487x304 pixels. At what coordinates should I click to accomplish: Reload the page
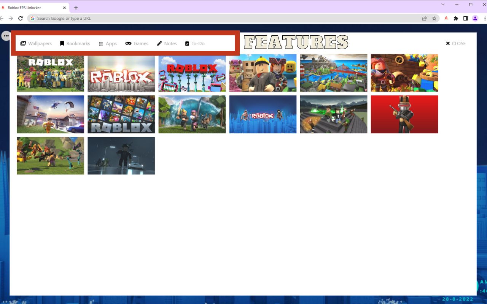[21, 18]
